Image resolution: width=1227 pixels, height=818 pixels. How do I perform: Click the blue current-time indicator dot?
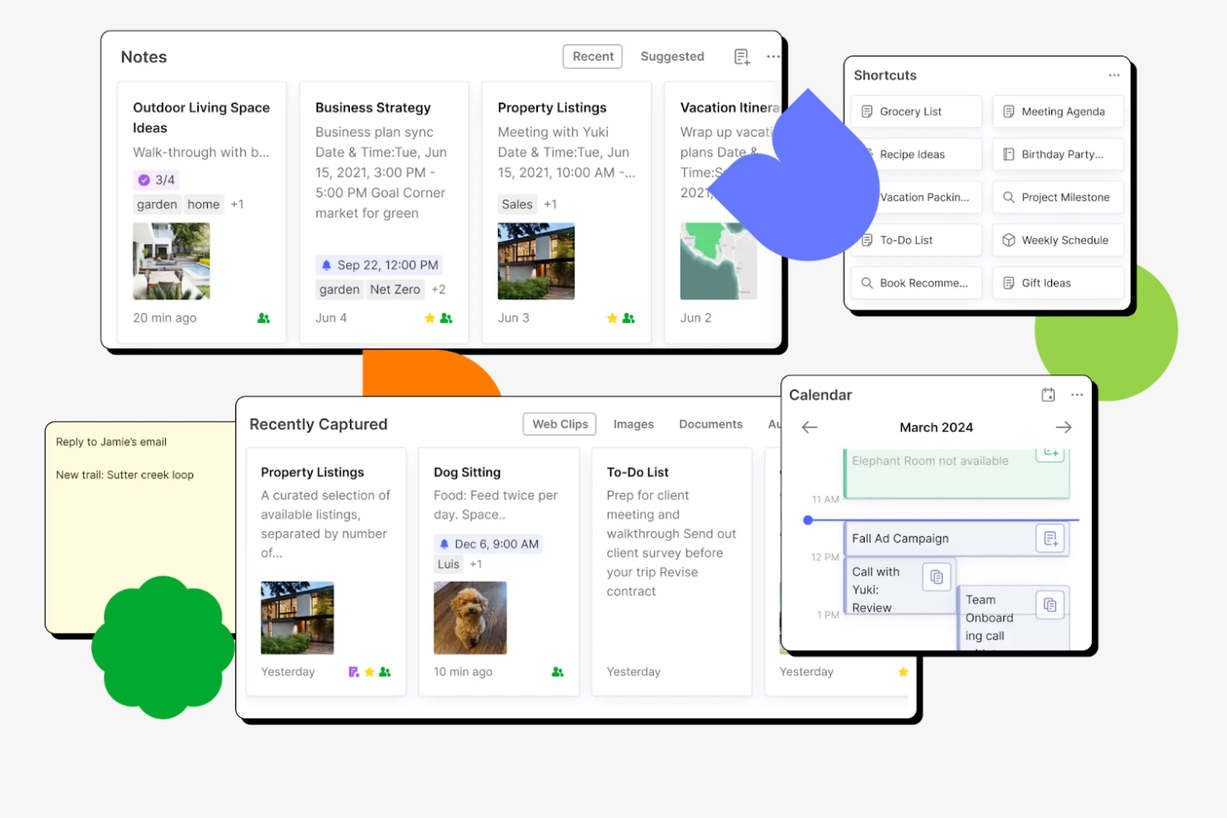[x=808, y=520]
